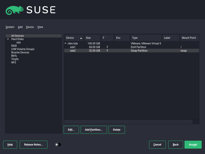Viewport: 205px width, 154px height.
Task: Click Swap Partition type cell
Action: (x=139, y=51)
